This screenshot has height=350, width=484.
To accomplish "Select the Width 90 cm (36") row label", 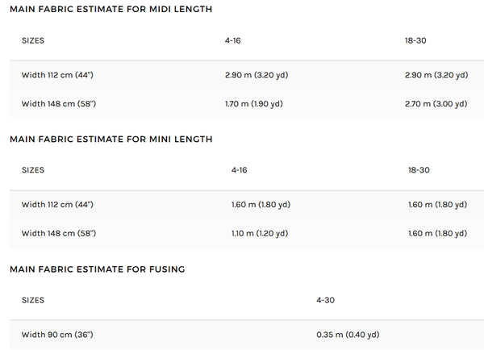I will pos(57,335).
